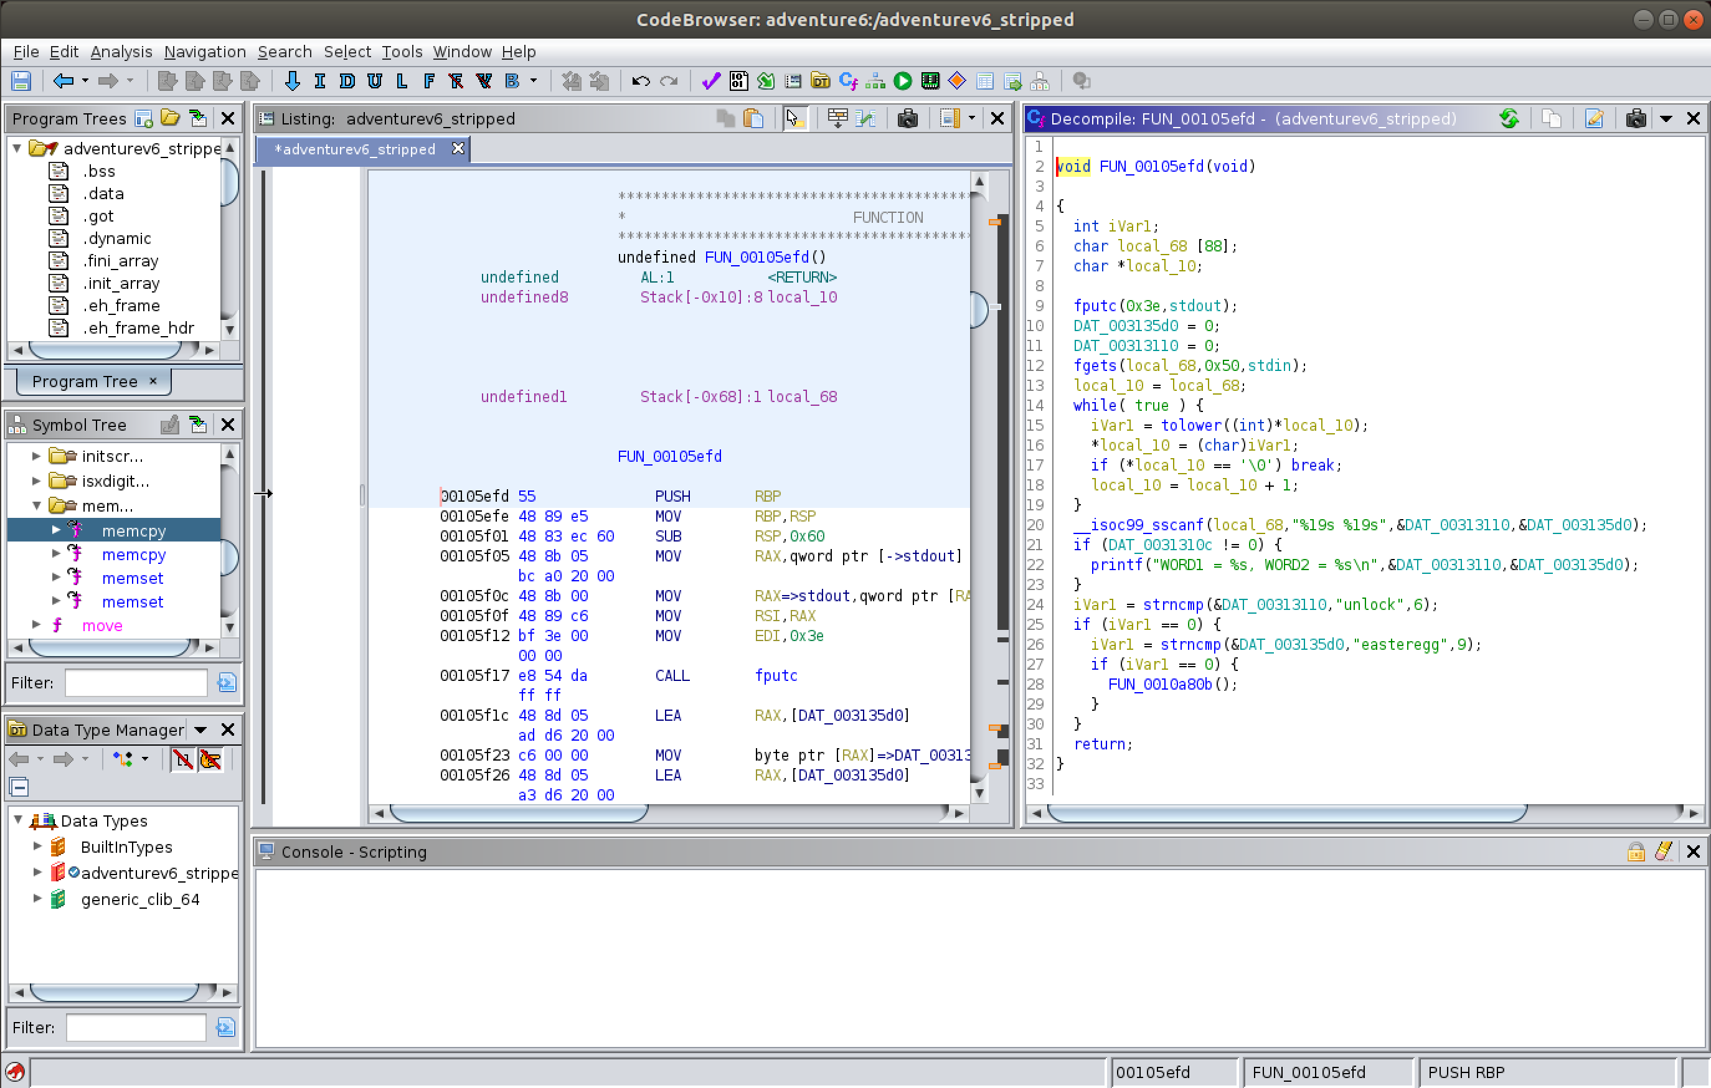Image resolution: width=1711 pixels, height=1088 pixels.
Task: Collapse the mem... folder in Symbol Tree
Action: (36, 505)
